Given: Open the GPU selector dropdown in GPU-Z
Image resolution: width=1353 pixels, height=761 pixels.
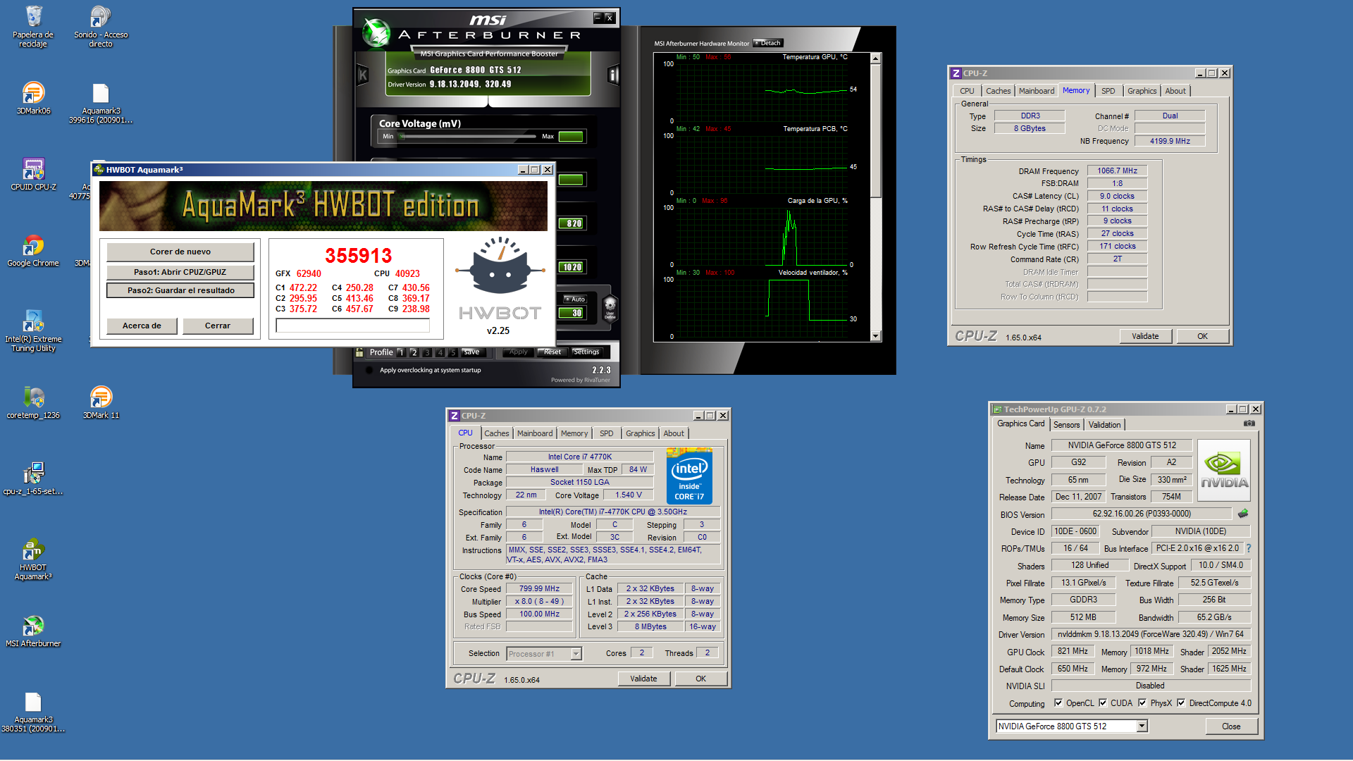Looking at the screenshot, I should 1142,726.
